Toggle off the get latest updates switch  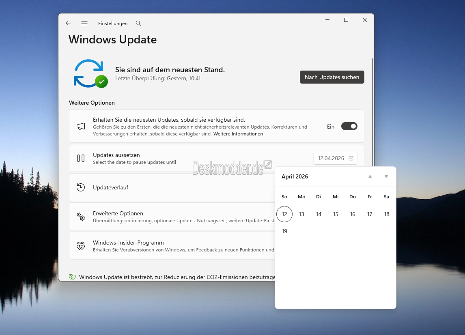pos(349,127)
